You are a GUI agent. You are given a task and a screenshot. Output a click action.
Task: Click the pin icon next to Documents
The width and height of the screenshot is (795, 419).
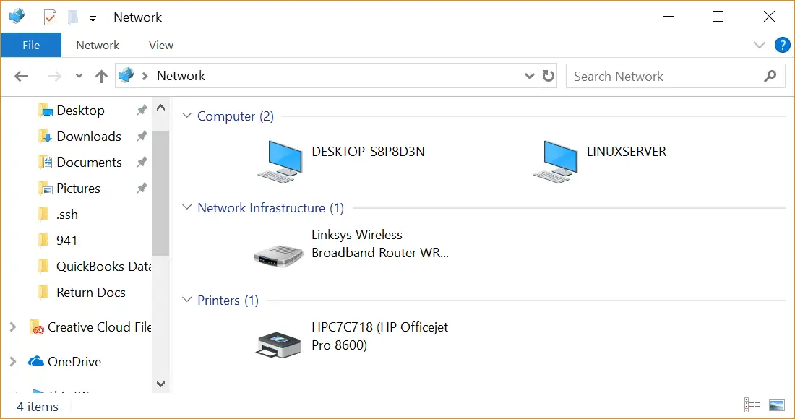tap(142, 162)
